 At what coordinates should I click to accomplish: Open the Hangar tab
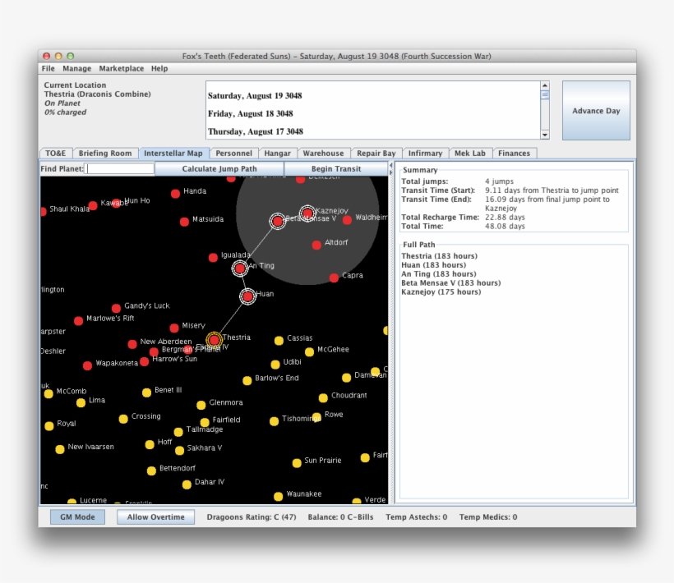(x=277, y=154)
